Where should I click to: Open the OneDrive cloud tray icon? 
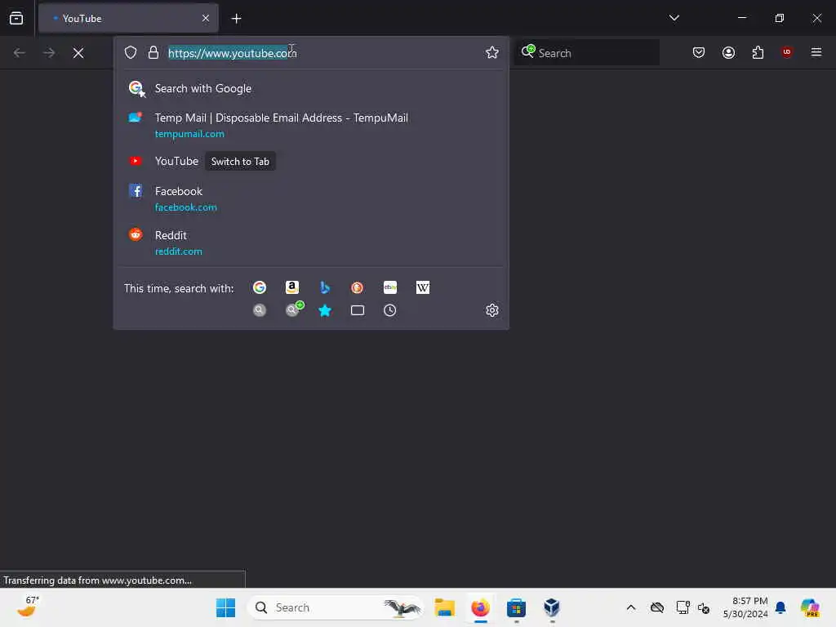coord(657,607)
